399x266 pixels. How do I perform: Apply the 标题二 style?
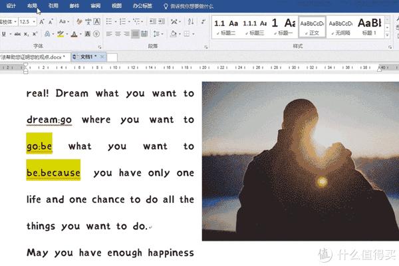click(226, 27)
